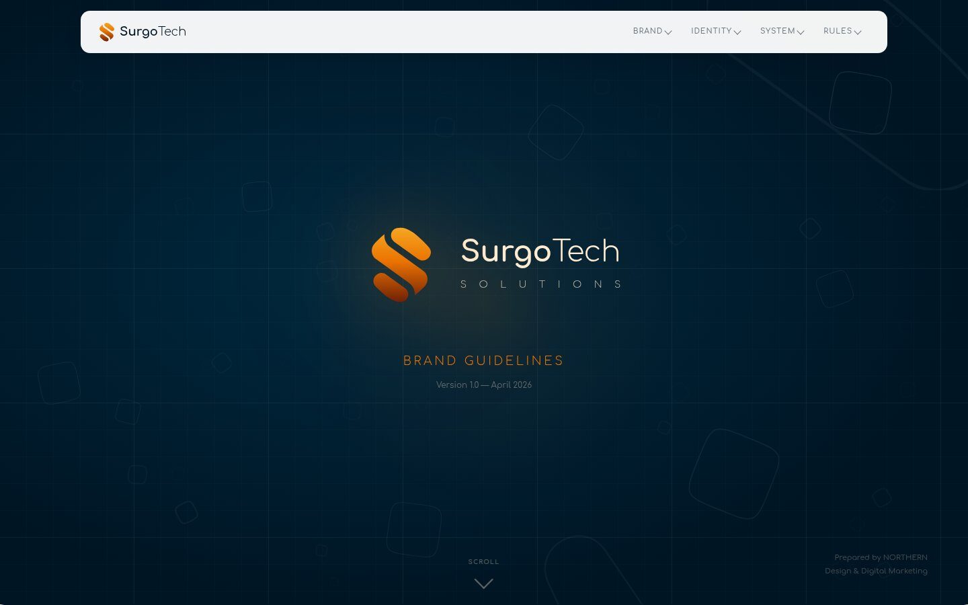This screenshot has height=605, width=968.
Task: Expand the chevron next to BRAND
Action: (668, 32)
